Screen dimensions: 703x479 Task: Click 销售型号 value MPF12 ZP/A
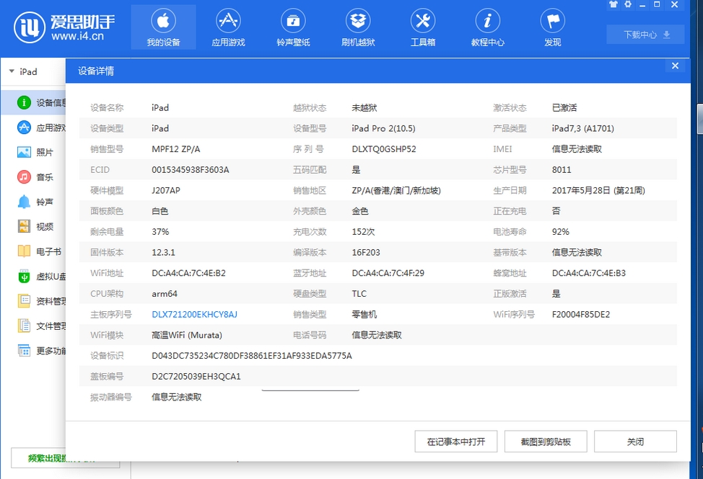[x=176, y=149]
